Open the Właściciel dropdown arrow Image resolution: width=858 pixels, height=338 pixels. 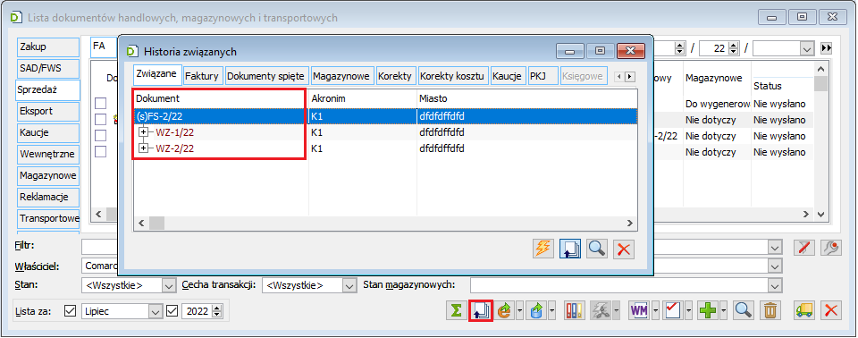774,266
